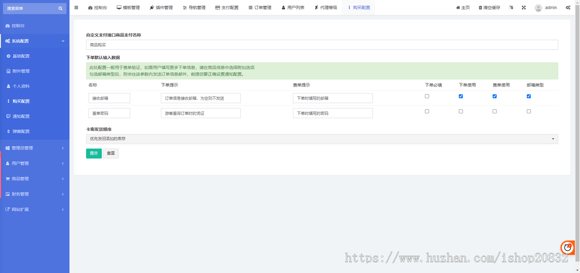Click the orange mascot chat widget icon

pos(567,247)
